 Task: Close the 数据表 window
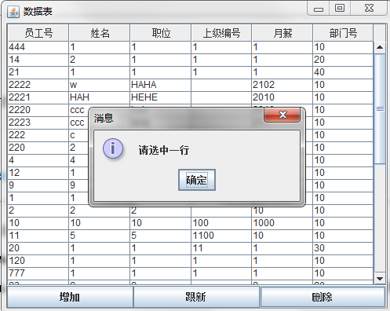point(369,9)
